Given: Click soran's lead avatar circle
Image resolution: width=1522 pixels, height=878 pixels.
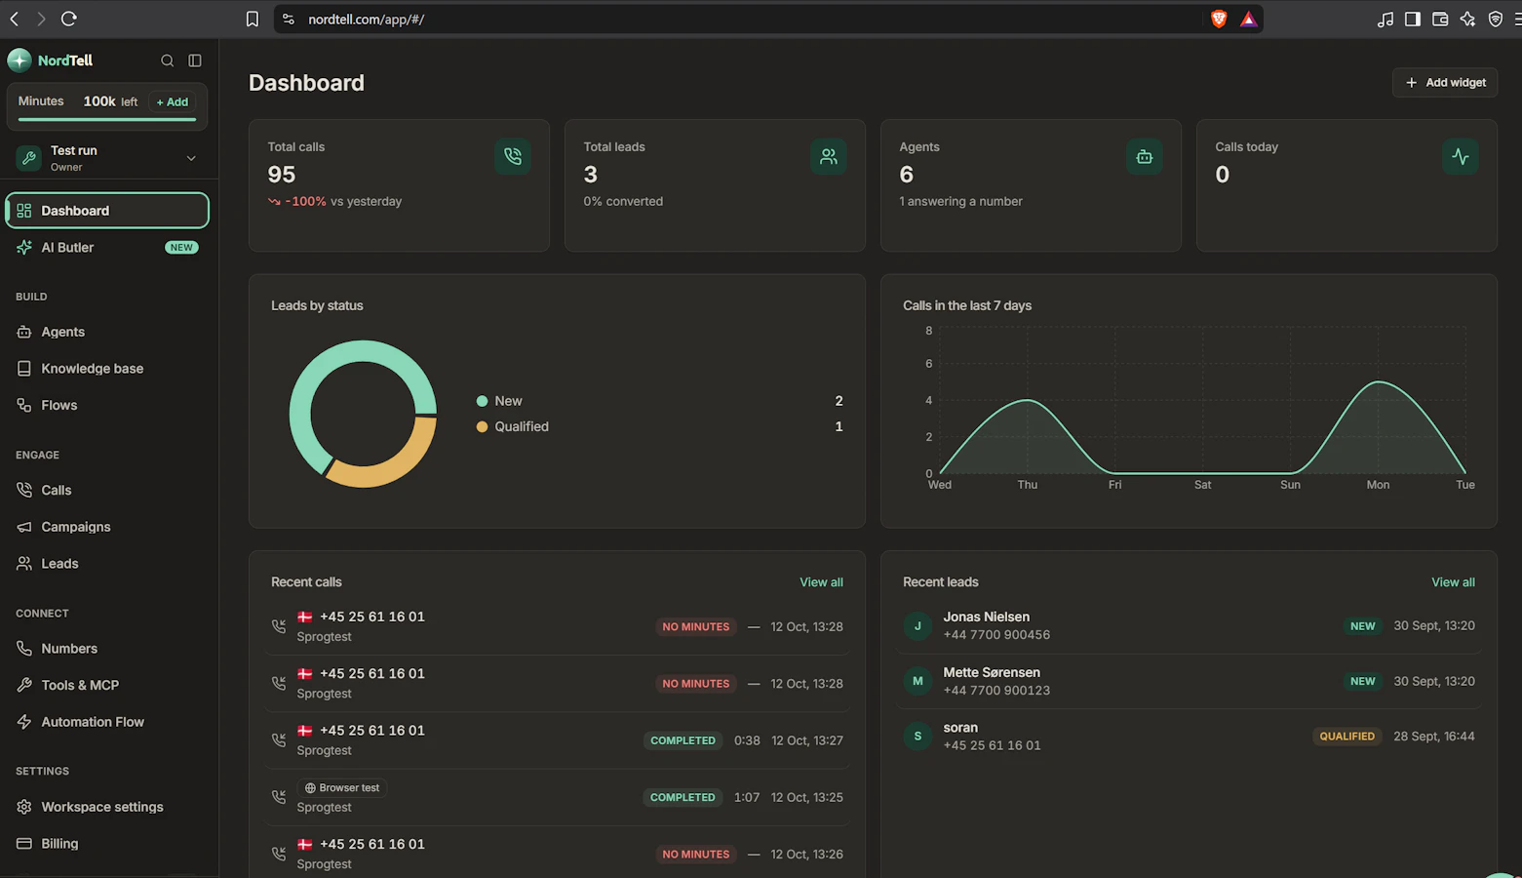Looking at the screenshot, I should [x=917, y=736].
